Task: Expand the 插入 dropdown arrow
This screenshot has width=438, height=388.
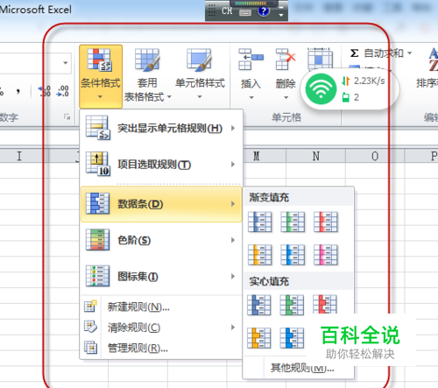Action: coord(251,97)
